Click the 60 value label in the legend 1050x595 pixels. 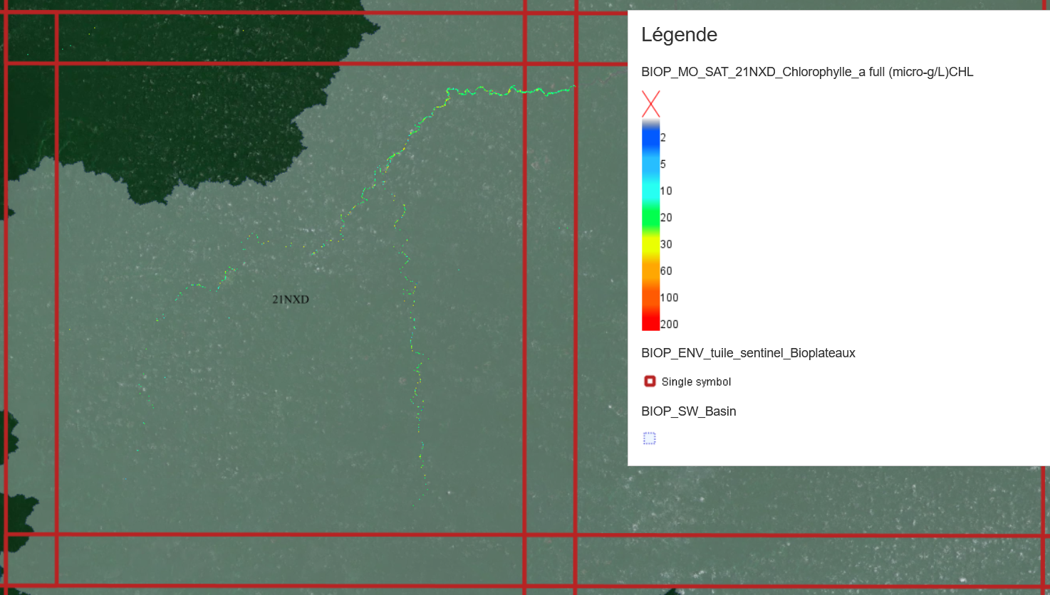point(666,271)
